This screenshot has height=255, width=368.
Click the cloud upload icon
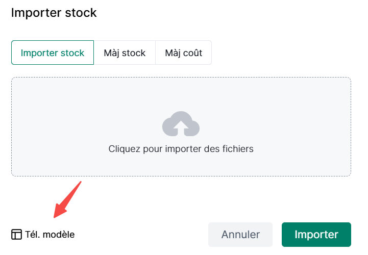point(181,124)
